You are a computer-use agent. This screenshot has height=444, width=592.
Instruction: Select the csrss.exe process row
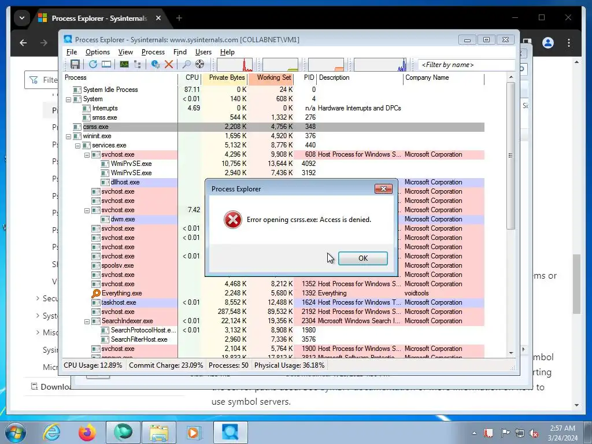point(275,127)
